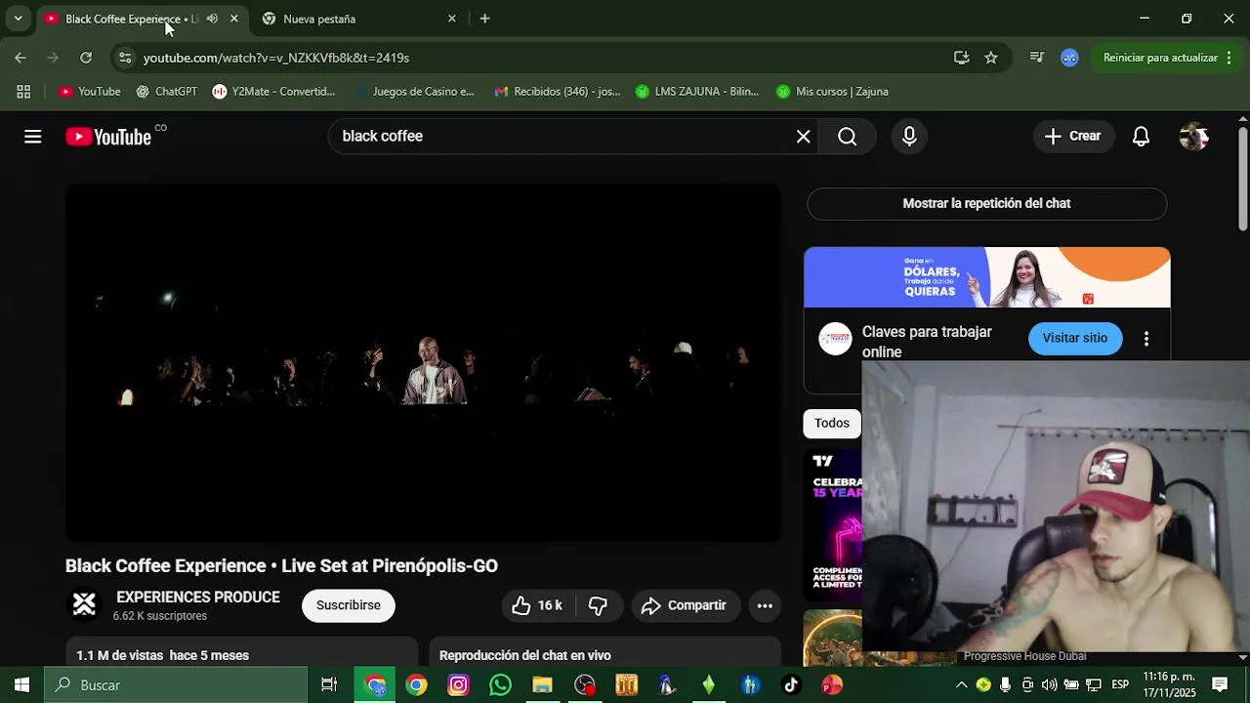Start voice search with microphone
Screen dimensions: 1250x703
(x=909, y=137)
